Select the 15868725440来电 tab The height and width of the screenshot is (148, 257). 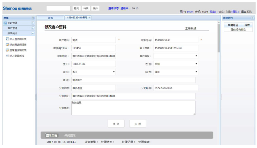[x=77, y=17]
